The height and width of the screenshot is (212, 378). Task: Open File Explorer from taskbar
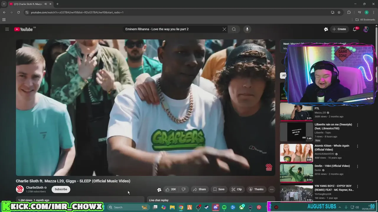pyautogui.click(x=172, y=207)
